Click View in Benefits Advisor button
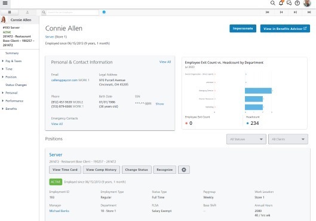The height and width of the screenshot is (221, 316). [285, 29]
